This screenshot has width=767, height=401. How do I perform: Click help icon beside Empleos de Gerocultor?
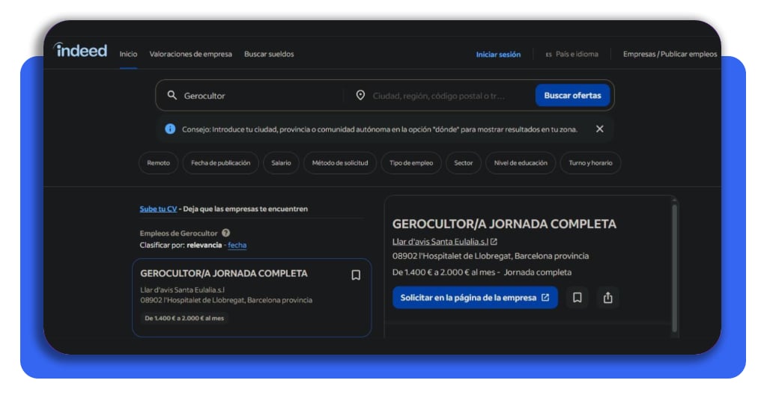coord(225,233)
